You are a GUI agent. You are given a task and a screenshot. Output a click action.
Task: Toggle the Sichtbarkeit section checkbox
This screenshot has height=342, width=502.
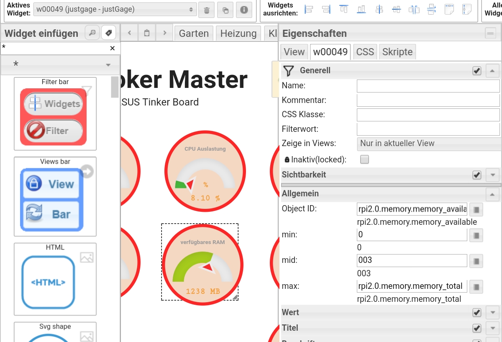(477, 175)
